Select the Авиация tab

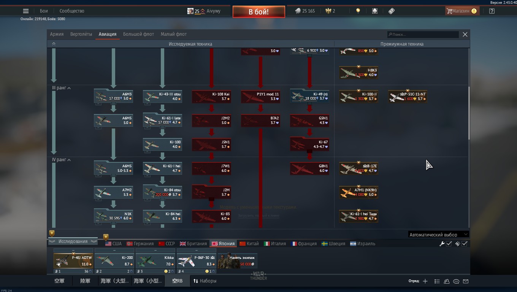pos(108,34)
